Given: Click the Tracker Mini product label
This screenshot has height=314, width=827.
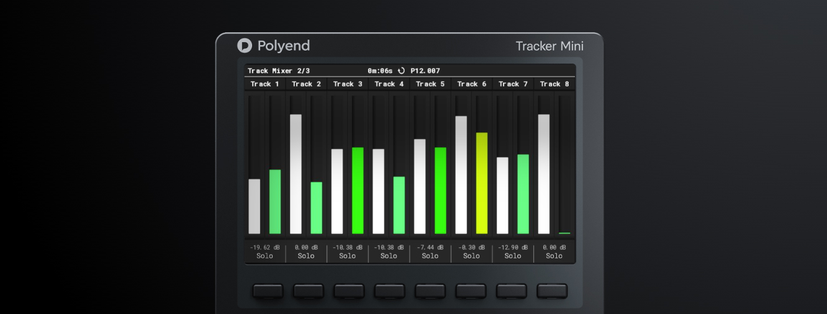Looking at the screenshot, I should point(549,46).
